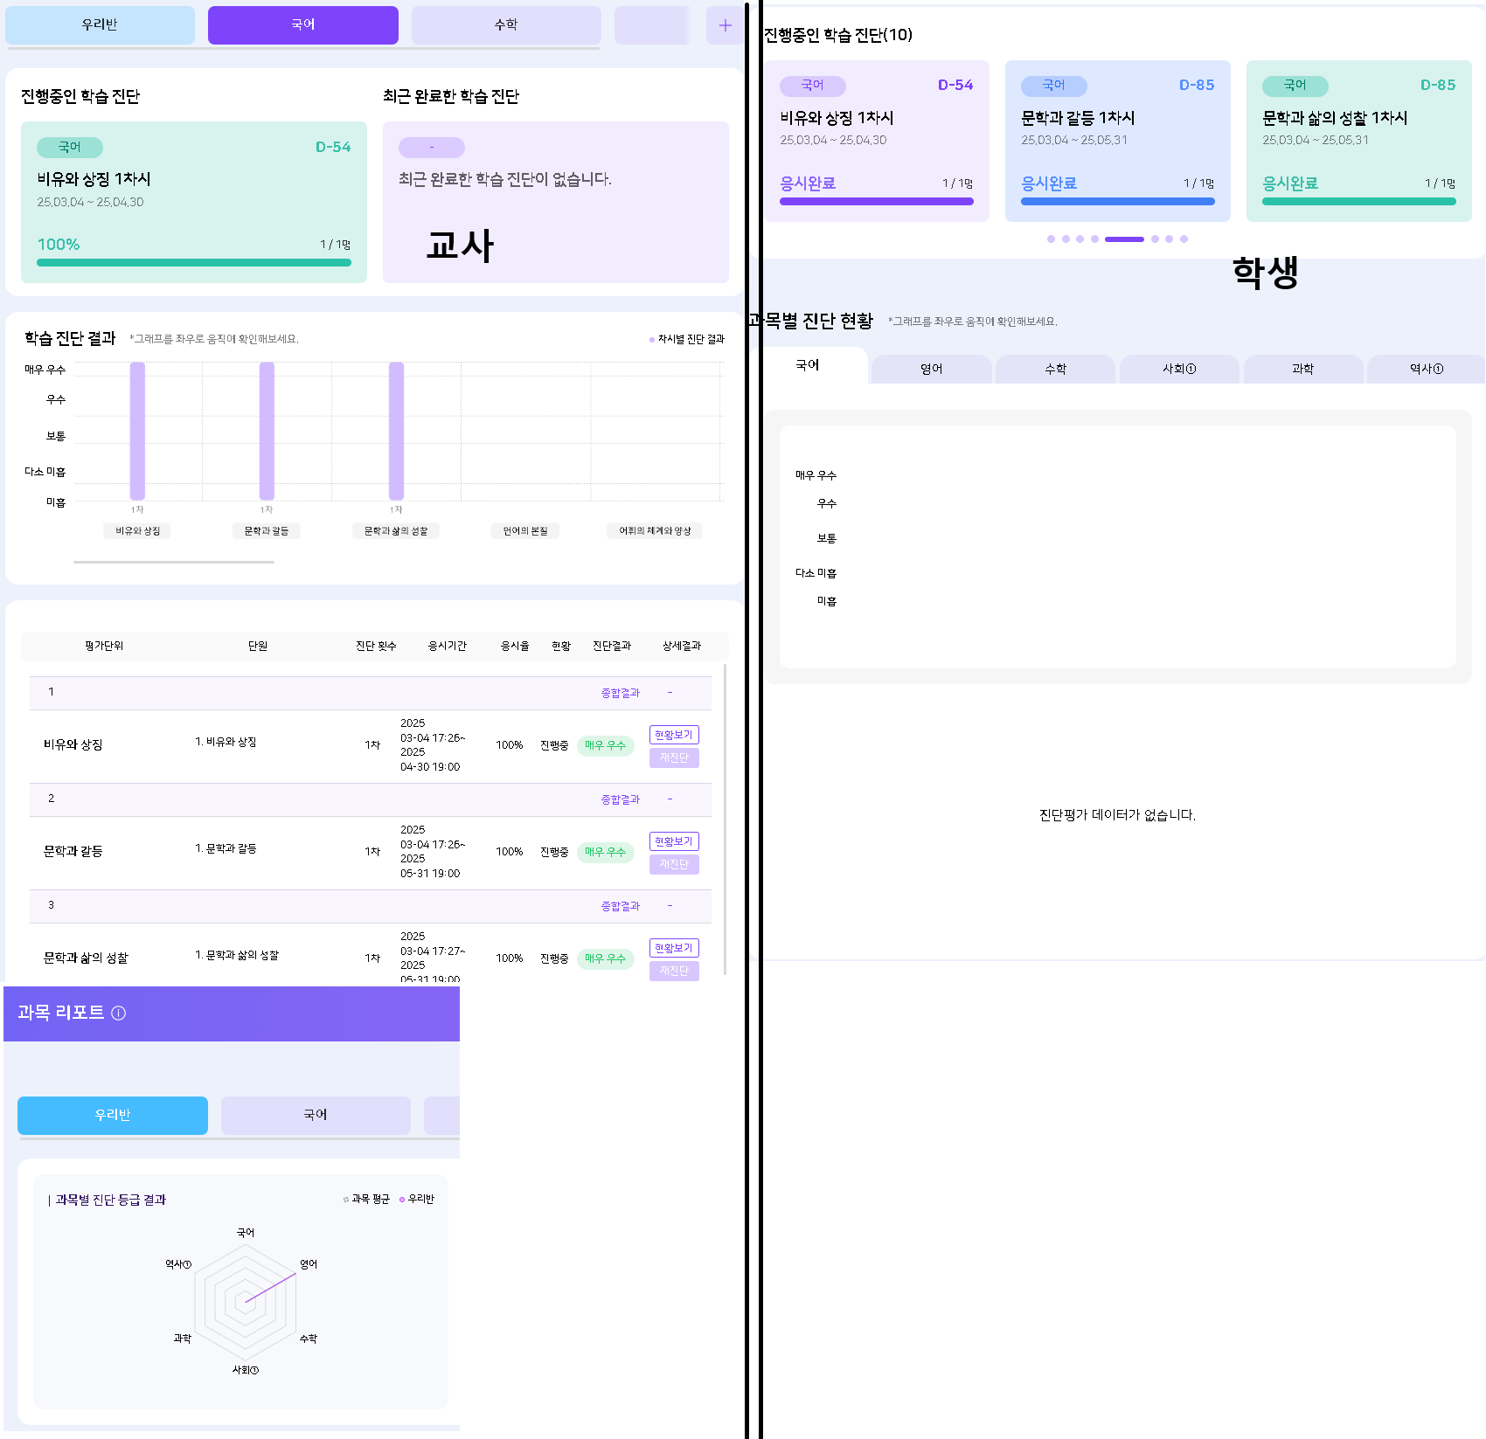The height and width of the screenshot is (1439, 1486).
Task: Switch to the 영어 tab in 과목별 진단 현황
Action: tap(931, 369)
